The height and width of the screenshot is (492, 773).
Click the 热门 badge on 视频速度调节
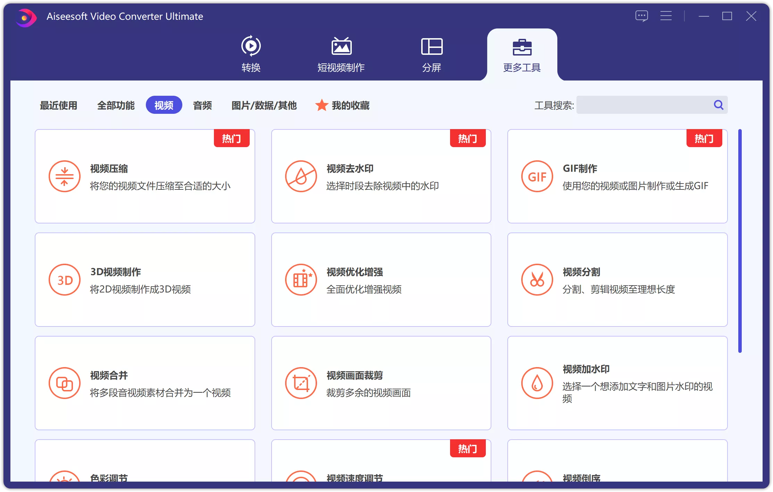click(468, 449)
